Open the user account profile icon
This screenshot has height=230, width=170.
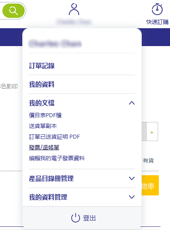(74, 10)
